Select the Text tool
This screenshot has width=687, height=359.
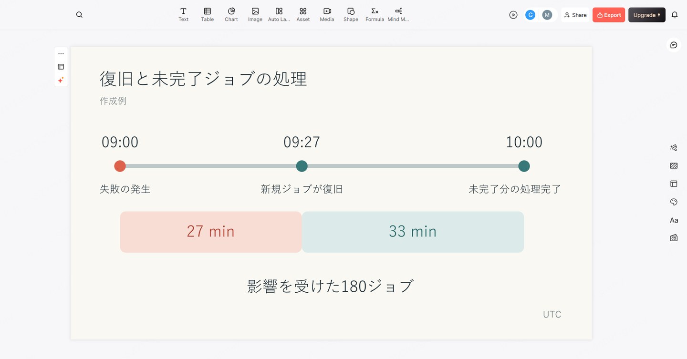[183, 15]
